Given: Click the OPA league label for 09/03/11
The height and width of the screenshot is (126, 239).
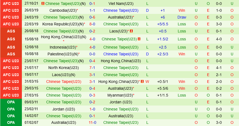Looking at the screenshot, I should 11,102.
